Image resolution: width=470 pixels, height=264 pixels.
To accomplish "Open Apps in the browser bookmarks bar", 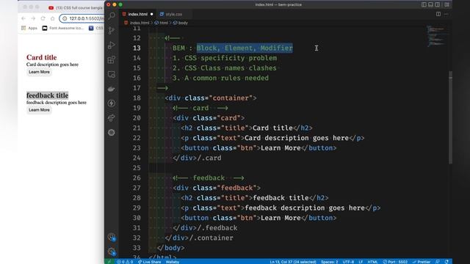I will pos(29,28).
